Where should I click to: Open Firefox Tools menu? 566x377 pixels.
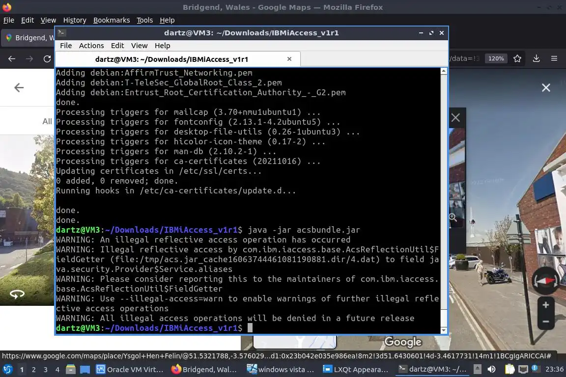click(x=145, y=20)
